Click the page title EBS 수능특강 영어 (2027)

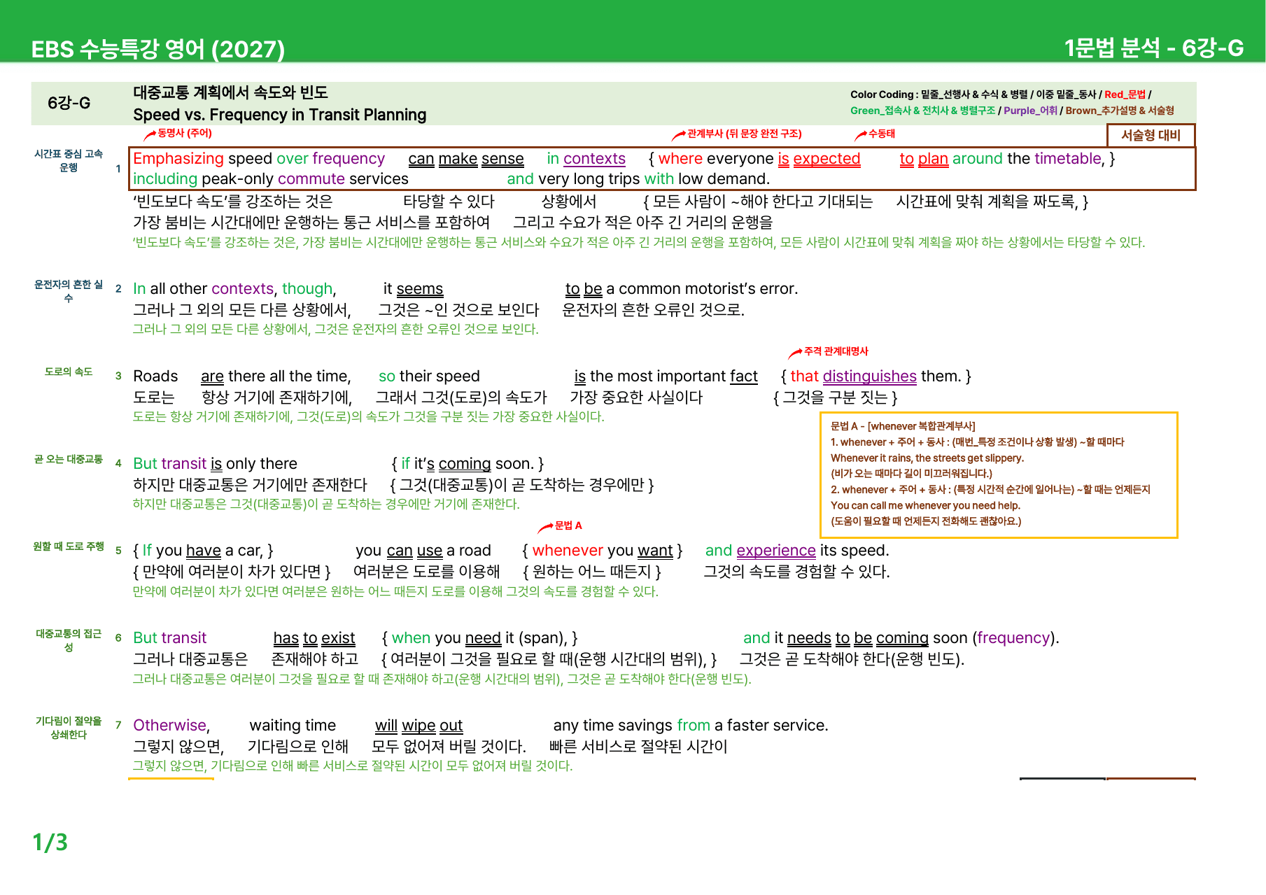pyautogui.click(x=158, y=48)
